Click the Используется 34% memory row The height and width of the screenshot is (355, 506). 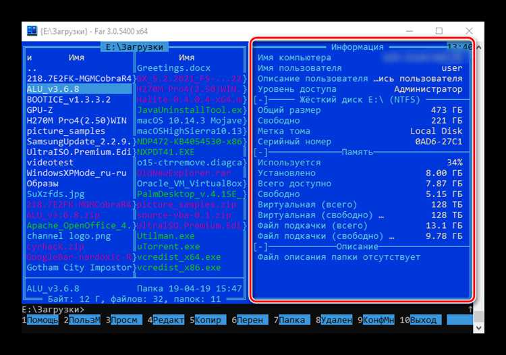coord(360,163)
